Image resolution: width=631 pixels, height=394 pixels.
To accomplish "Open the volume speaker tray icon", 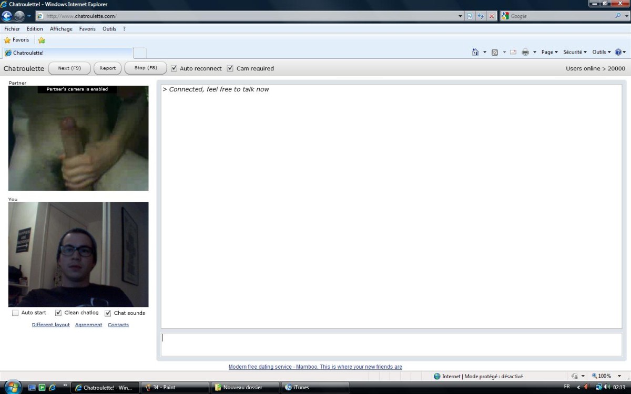I will pos(607,387).
